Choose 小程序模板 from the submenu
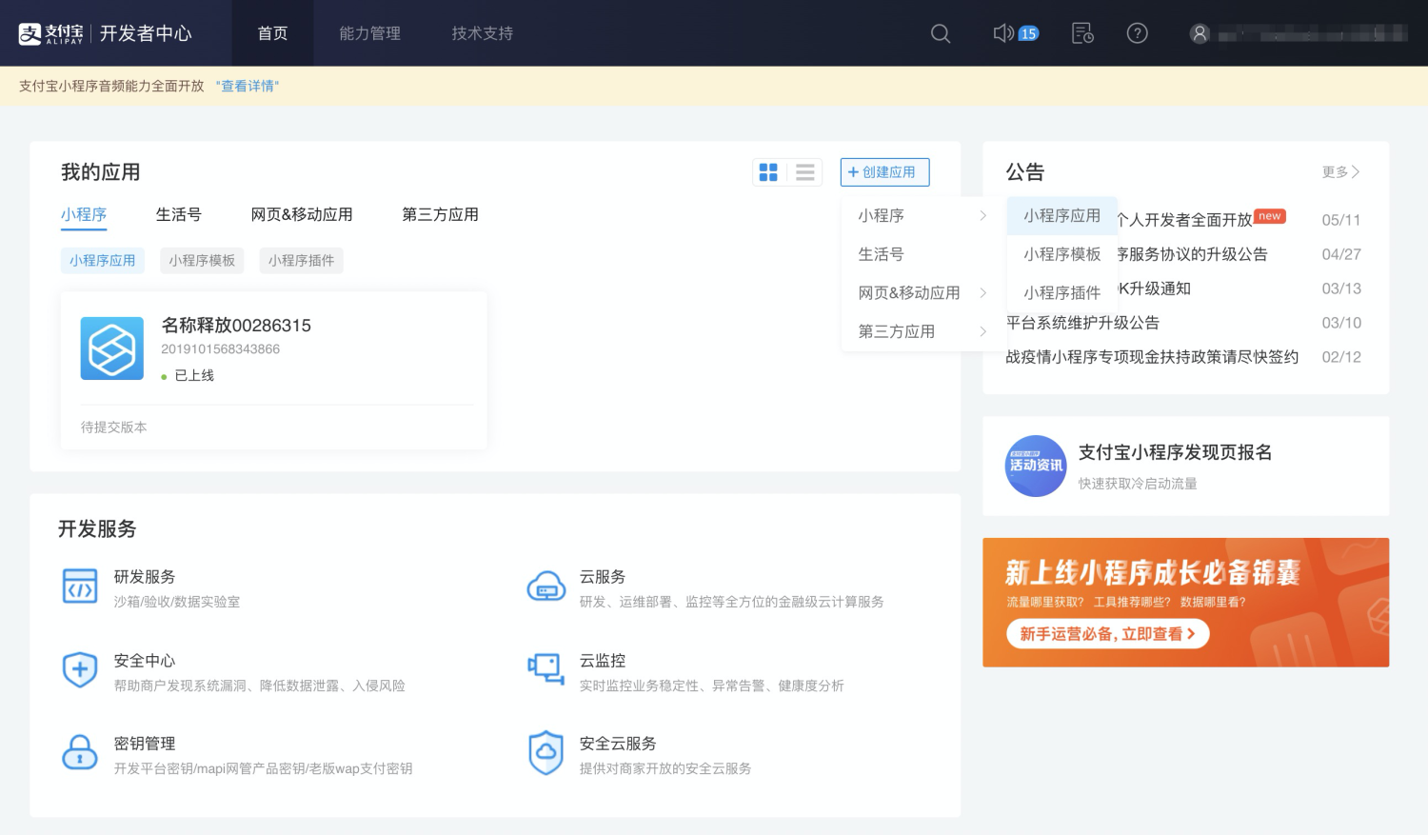The height and width of the screenshot is (835, 1428). click(x=1062, y=254)
